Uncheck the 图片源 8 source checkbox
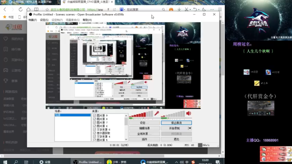Viewport: 292px width, 164px height. [95, 119]
